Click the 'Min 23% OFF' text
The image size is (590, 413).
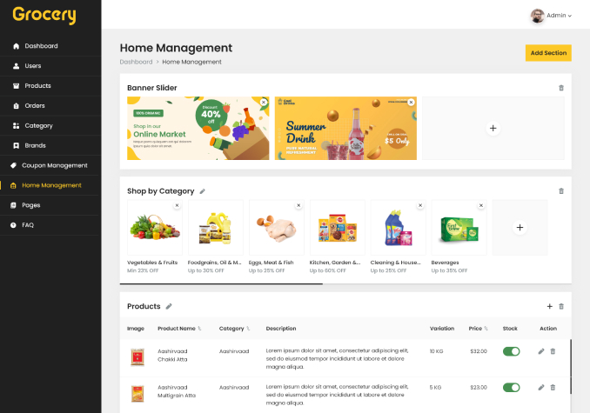(x=143, y=270)
